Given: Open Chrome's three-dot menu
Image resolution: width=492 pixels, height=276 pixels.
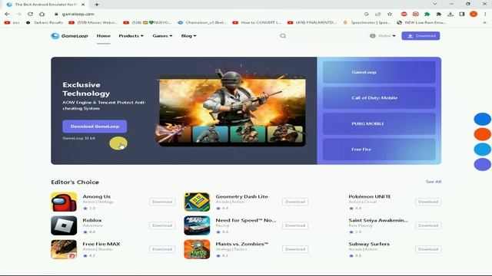Looking at the screenshot, I should click(485, 14).
